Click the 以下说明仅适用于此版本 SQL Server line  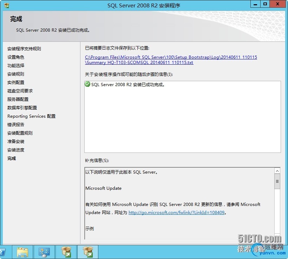(122, 172)
